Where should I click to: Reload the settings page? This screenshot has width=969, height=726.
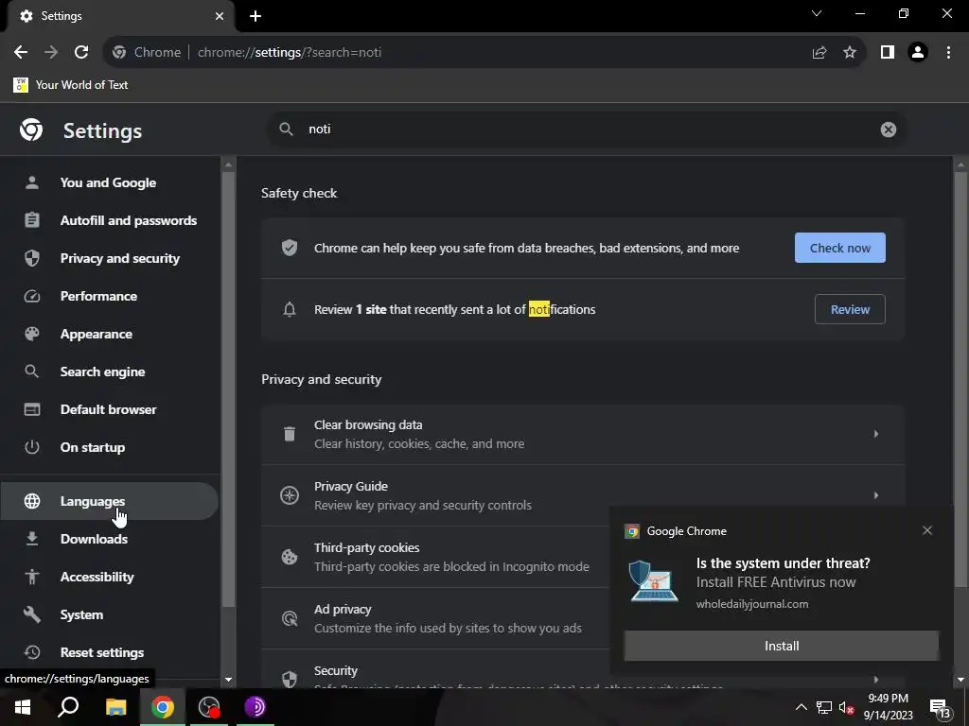(81, 53)
